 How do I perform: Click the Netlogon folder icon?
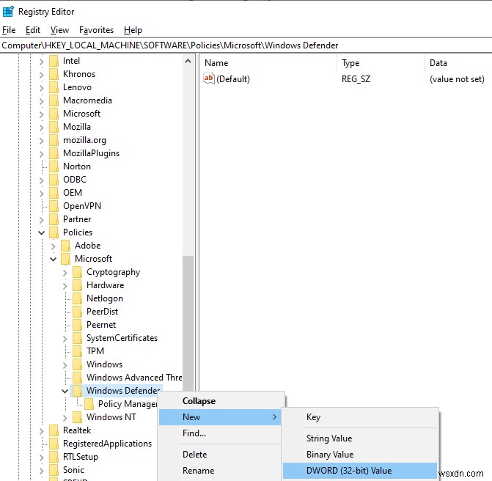point(77,298)
